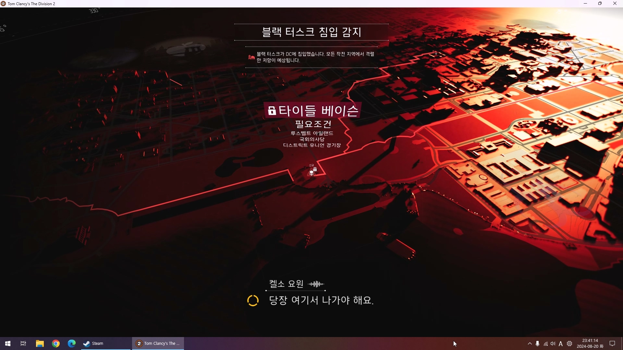This screenshot has height=350, width=623.
Task: Open the Windows notification center
Action: coord(612,344)
